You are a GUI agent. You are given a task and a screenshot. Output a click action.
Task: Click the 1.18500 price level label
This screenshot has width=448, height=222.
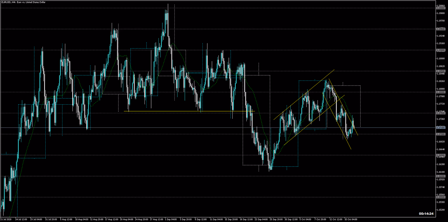tap(441, 71)
